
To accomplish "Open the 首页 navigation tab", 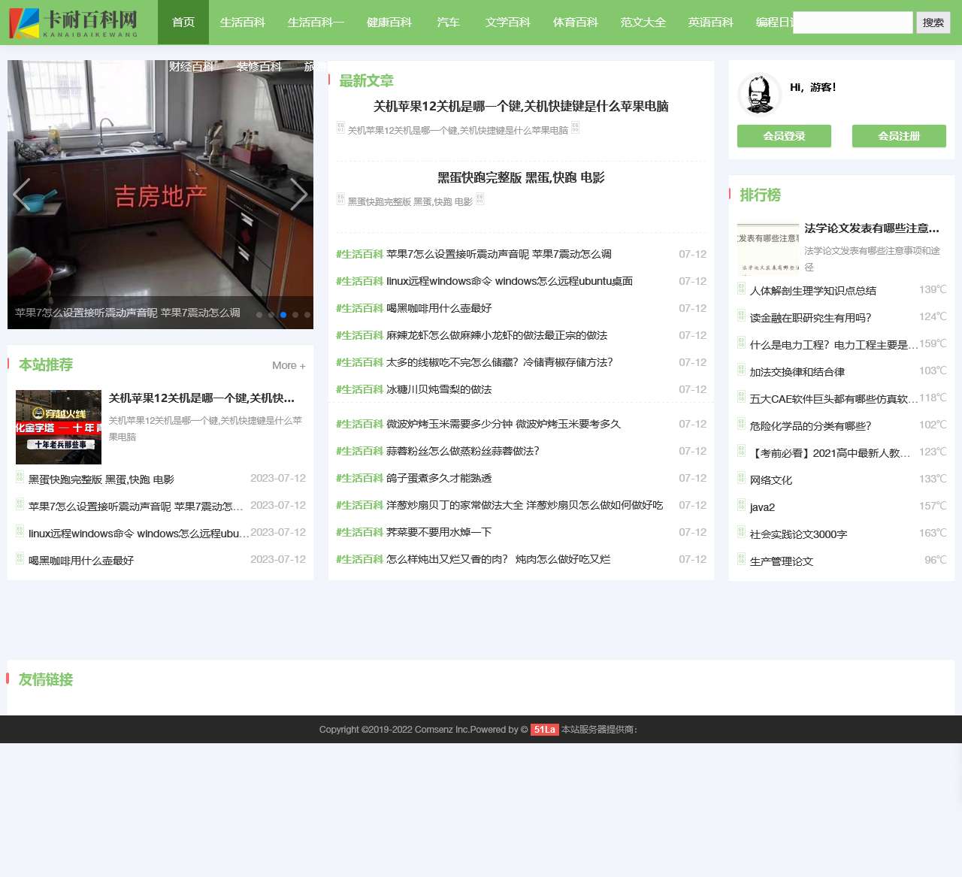I will tap(183, 23).
